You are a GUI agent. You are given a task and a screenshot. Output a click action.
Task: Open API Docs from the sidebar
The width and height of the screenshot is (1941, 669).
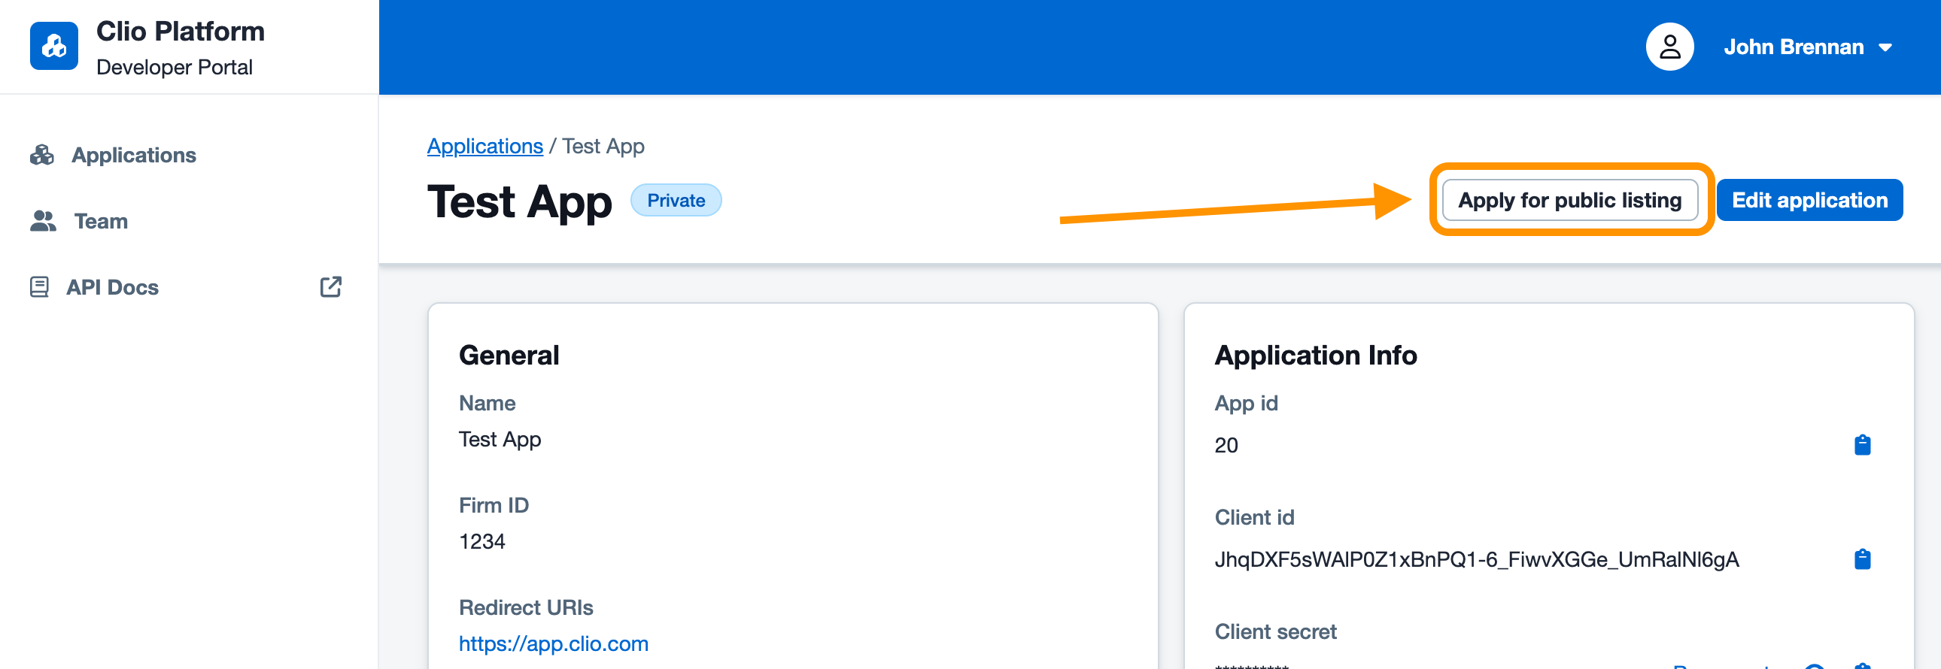[x=112, y=287]
